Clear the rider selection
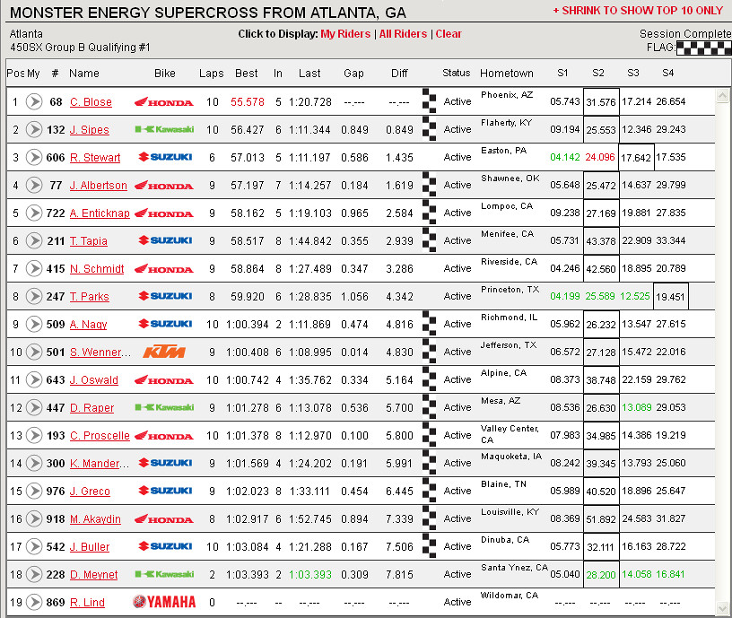Image resolution: width=732 pixels, height=618 pixels. [449, 33]
